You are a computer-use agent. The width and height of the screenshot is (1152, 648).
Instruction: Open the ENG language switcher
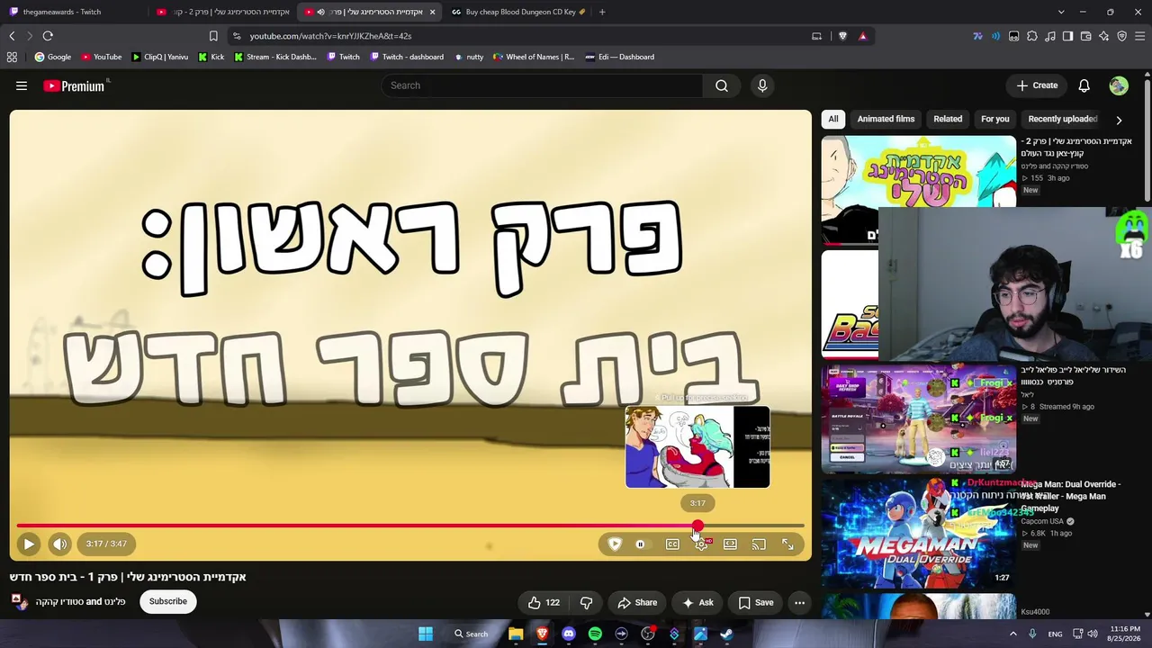point(1055,634)
